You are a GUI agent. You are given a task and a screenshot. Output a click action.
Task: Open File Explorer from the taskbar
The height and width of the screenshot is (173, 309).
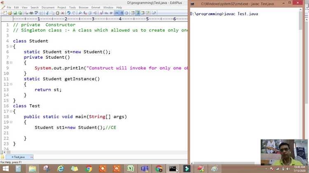[x=32, y=168]
